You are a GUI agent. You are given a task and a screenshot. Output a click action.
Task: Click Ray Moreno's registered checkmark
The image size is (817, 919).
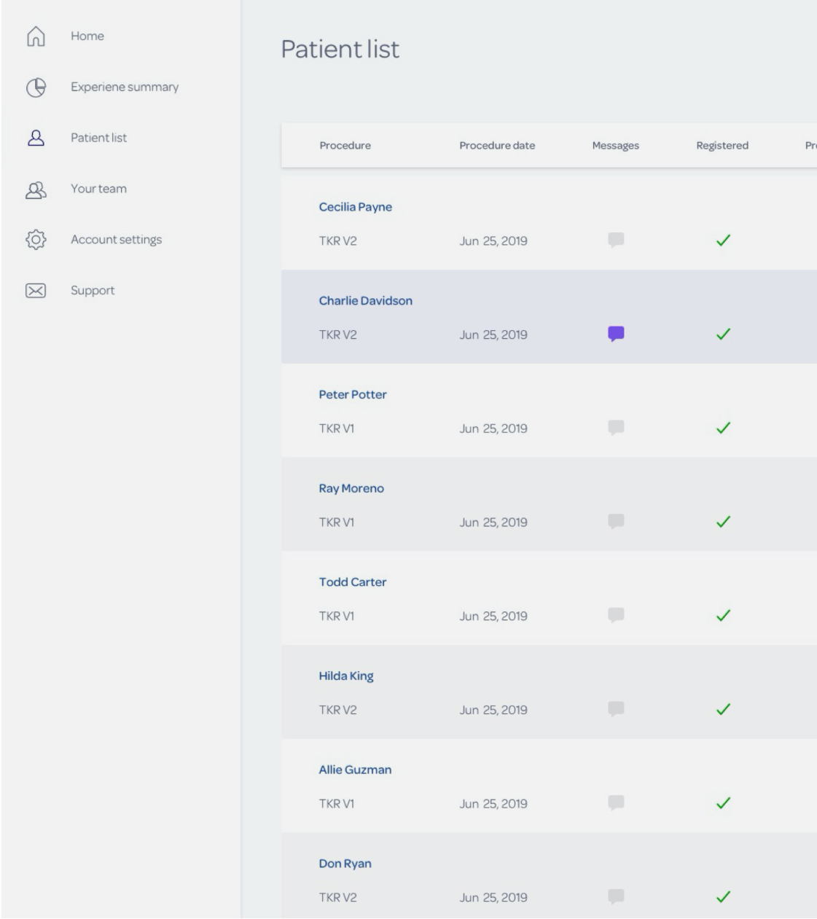(x=723, y=522)
